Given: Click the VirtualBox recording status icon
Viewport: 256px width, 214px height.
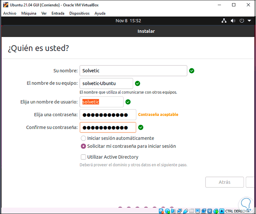Looking at the screenshot, I should (x=204, y=211).
